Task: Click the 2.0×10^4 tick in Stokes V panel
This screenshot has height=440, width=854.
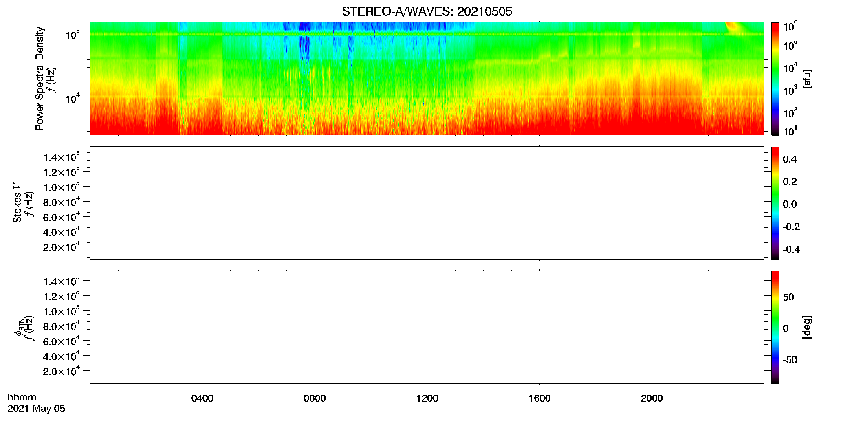Action: point(62,246)
